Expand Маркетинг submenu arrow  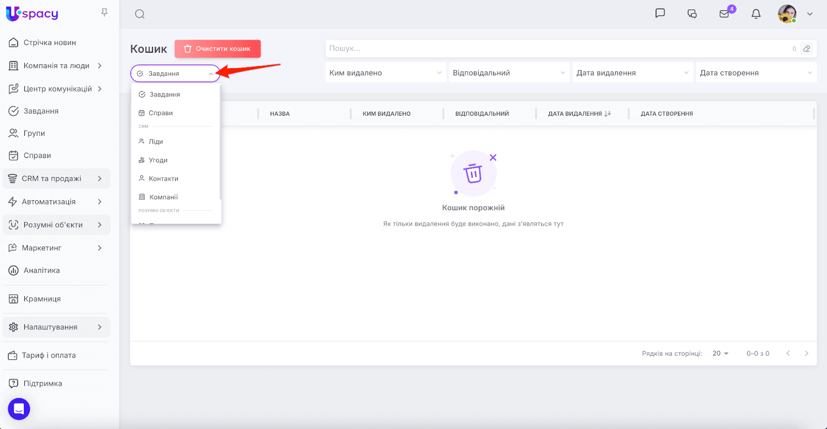tap(100, 248)
